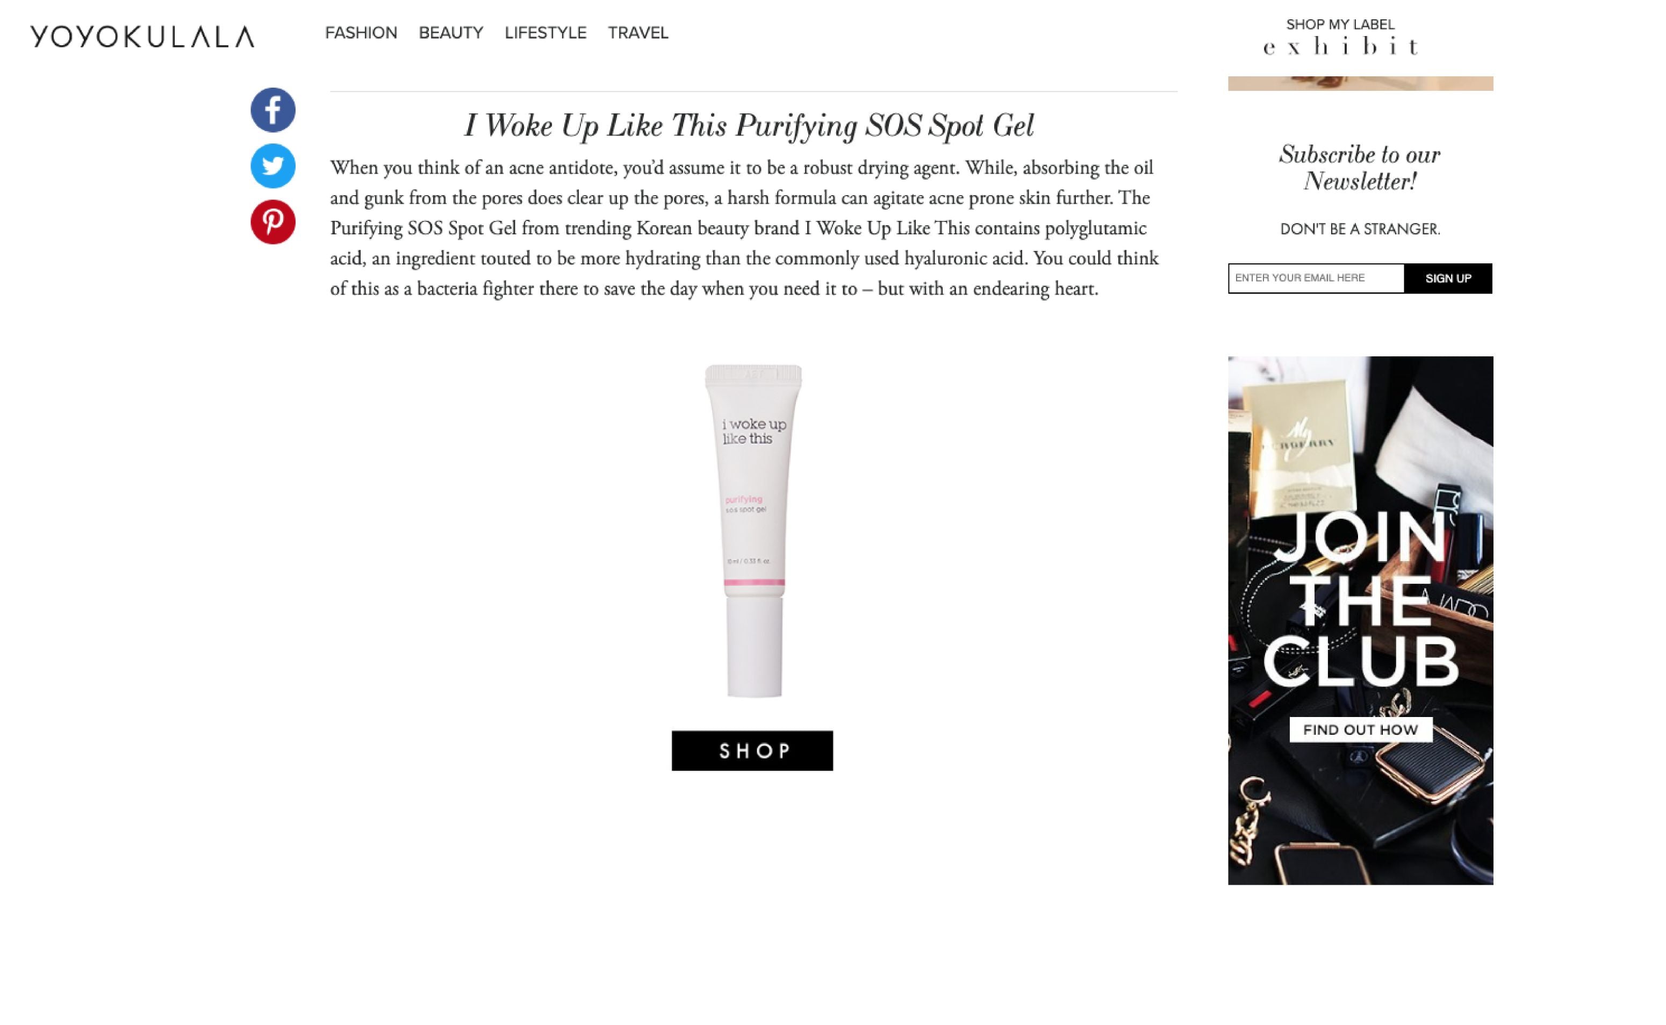Click the black SHOP button
The image size is (1666, 1025).
(x=752, y=750)
